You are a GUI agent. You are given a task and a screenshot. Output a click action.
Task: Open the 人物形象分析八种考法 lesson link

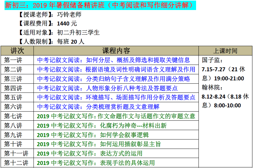point(107,88)
